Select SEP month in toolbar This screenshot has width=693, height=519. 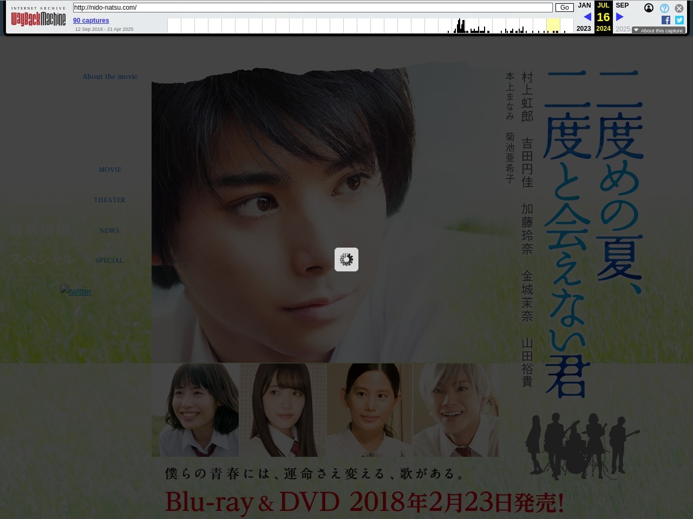click(x=622, y=5)
